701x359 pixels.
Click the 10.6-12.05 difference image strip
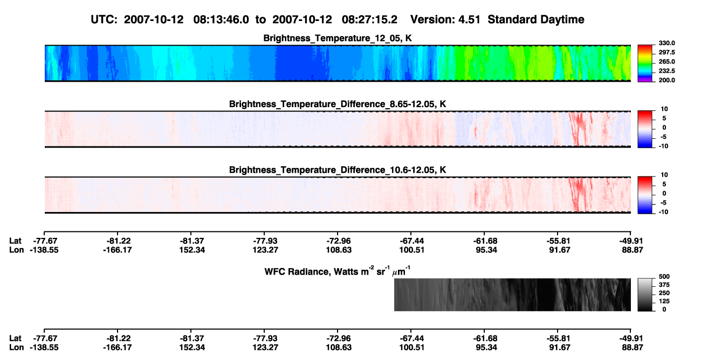coord(338,195)
